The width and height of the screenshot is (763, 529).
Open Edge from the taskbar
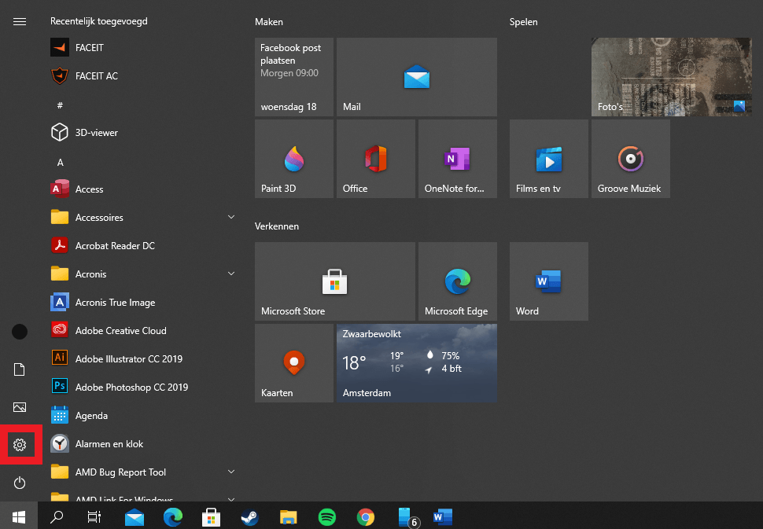(x=173, y=516)
